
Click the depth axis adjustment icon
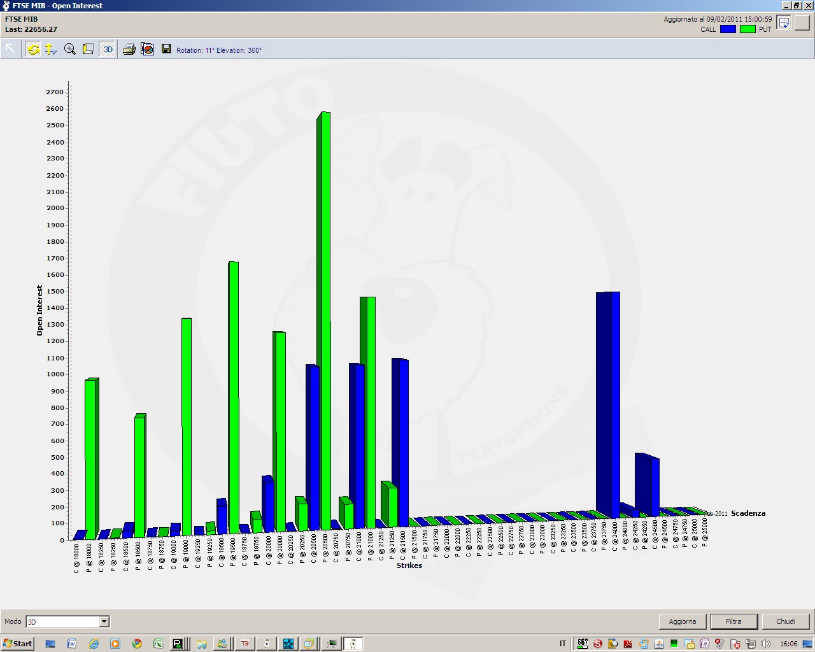tap(88, 49)
